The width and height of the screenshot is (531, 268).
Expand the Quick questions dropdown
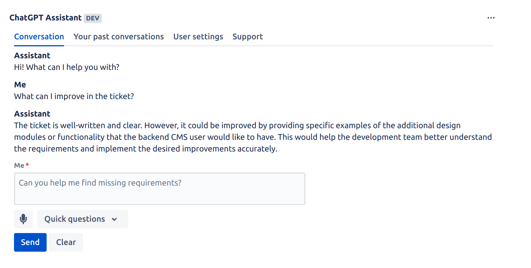(x=82, y=219)
